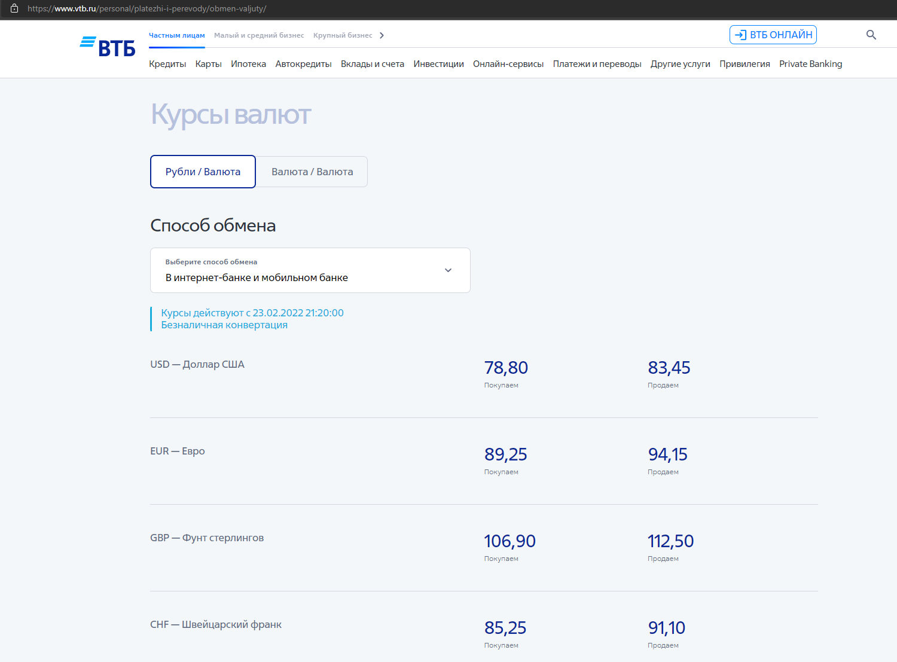
Task: Click the dropdown chevron arrow in exchange method
Action: pyautogui.click(x=448, y=270)
